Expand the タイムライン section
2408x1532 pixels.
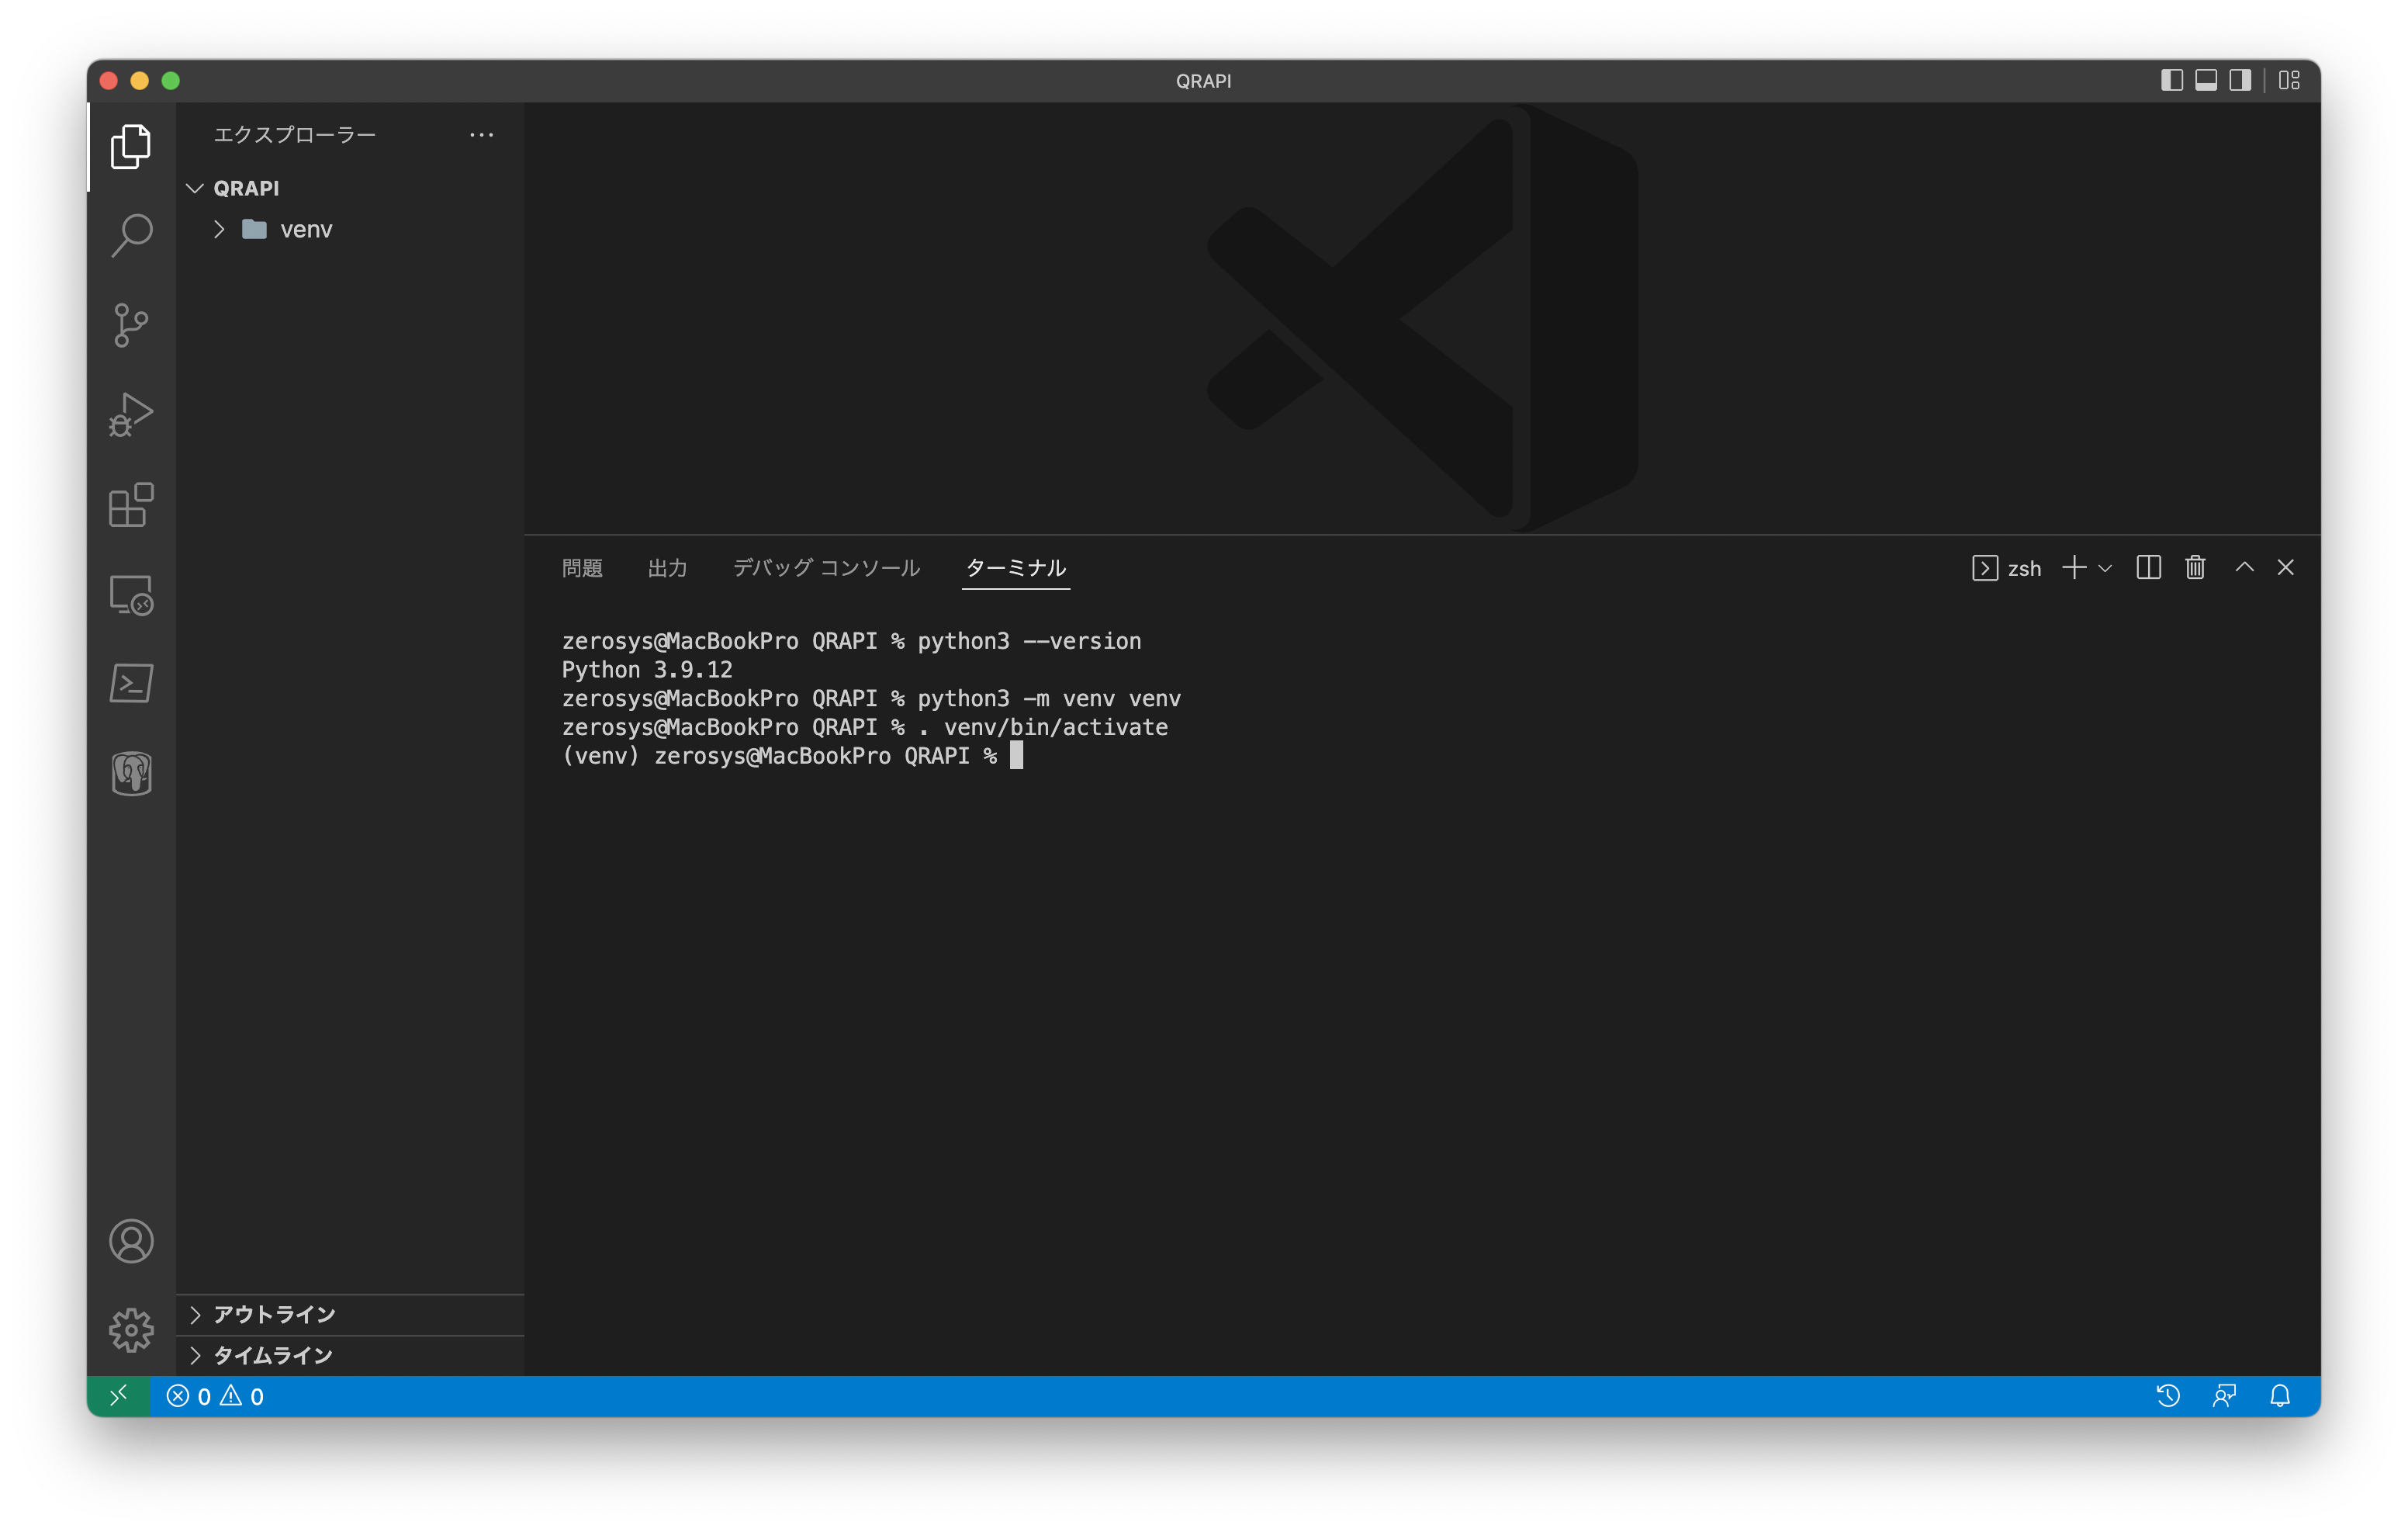[x=350, y=1355]
